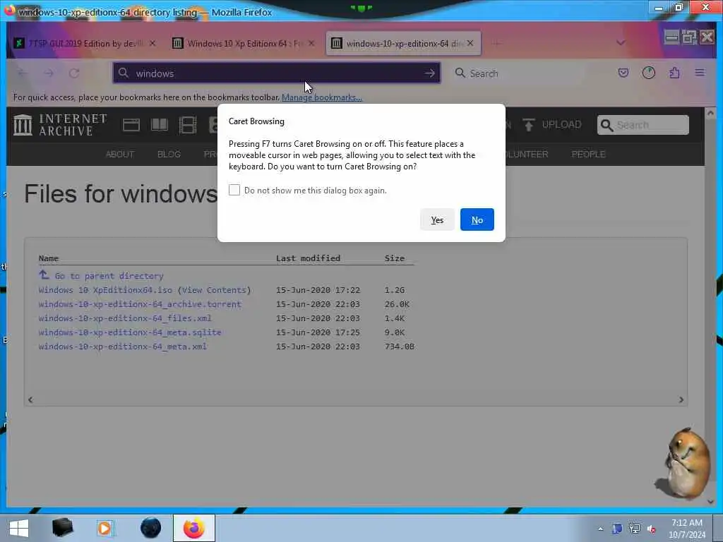Open the Manage bookmarks link
This screenshot has width=723, height=542.
coord(322,97)
